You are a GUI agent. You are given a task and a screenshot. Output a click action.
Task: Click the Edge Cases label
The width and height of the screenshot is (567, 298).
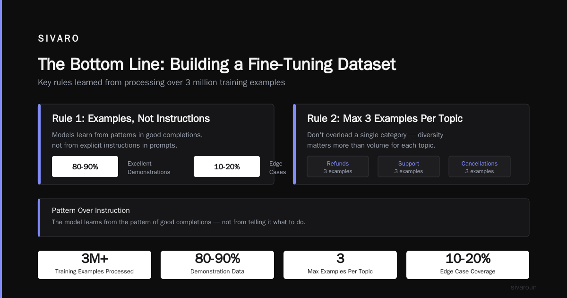tap(277, 168)
